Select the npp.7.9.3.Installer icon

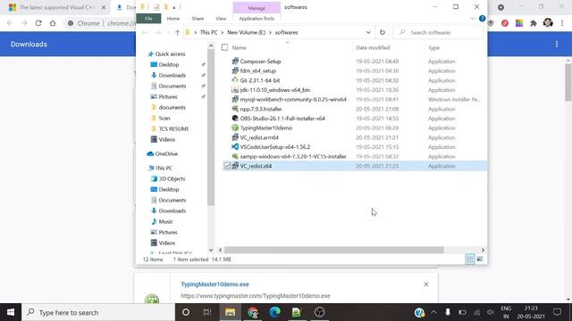click(x=235, y=109)
